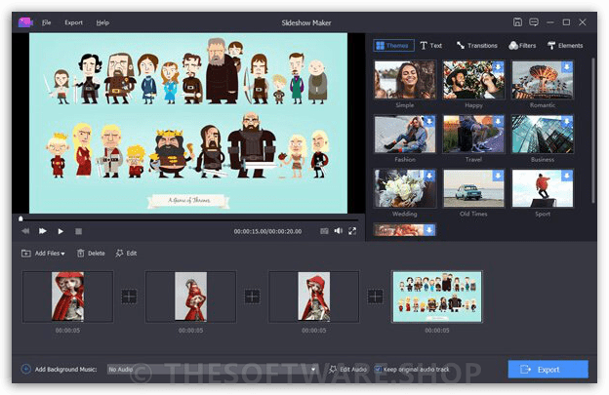Select the Old Times theme thumbnail

pyautogui.click(x=473, y=188)
